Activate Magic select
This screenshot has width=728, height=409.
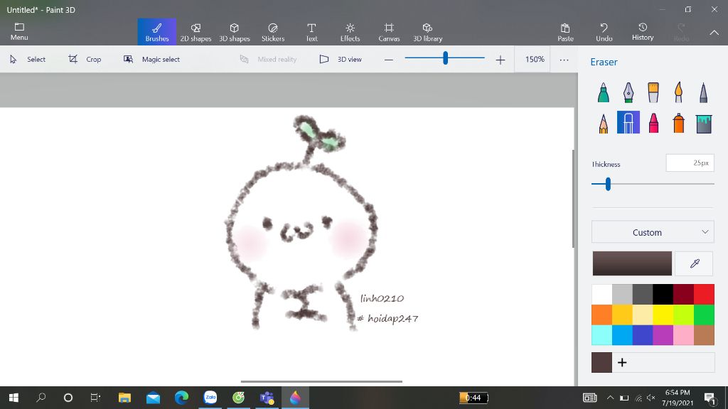(152, 60)
